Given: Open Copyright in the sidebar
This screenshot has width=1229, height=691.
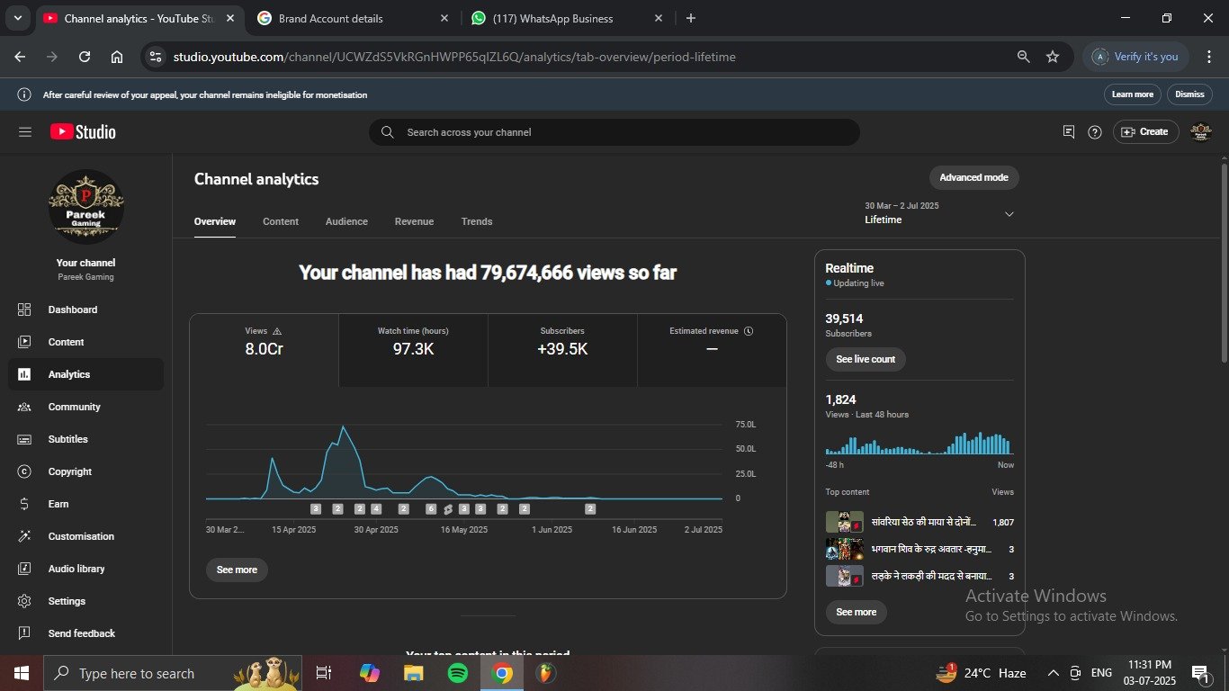Looking at the screenshot, I should click(x=85, y=471).
